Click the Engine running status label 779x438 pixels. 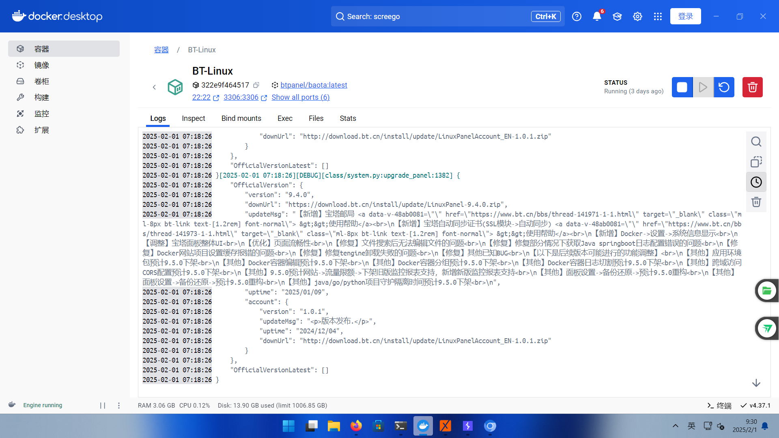tap(43, 405)
